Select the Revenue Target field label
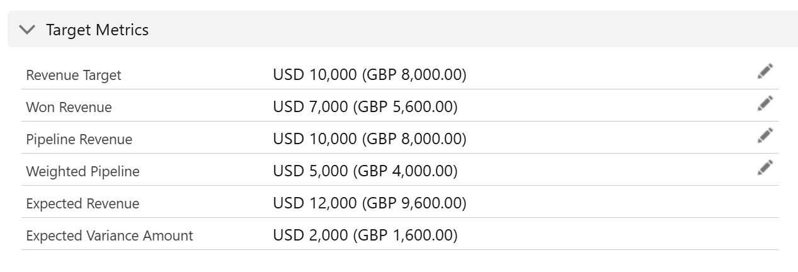Viewport: 798px width, 272px height. [74, 76]
